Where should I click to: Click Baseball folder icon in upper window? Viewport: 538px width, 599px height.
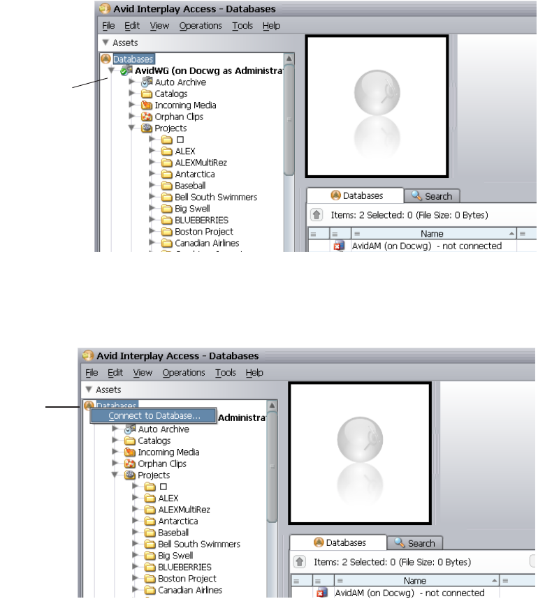tap(167, 186)
